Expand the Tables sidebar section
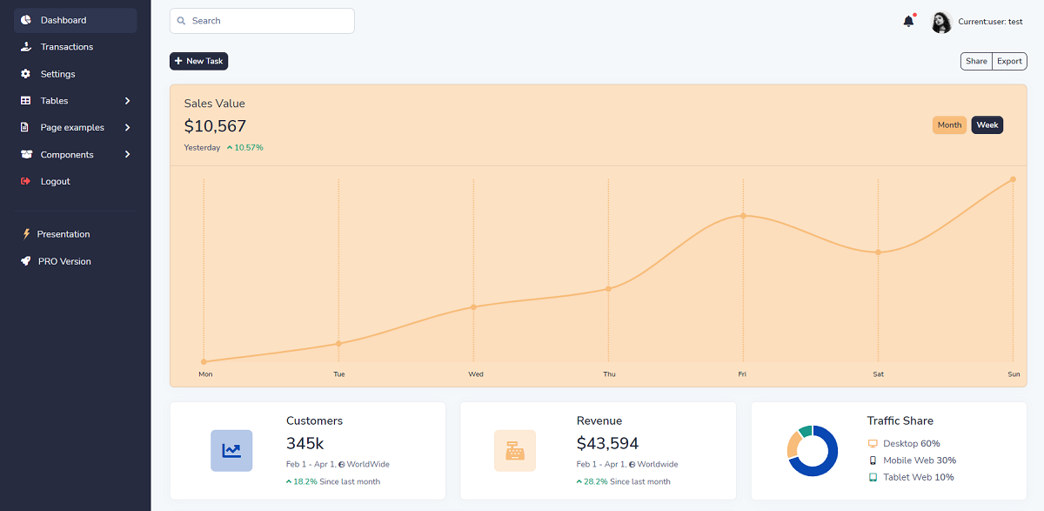This screenshot has height=511, width=1044. [x=74, y=100]
